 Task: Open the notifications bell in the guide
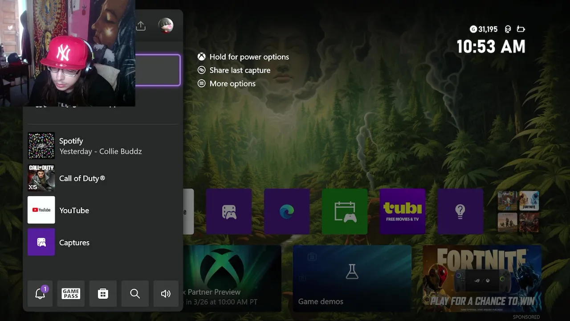[40, 294]
